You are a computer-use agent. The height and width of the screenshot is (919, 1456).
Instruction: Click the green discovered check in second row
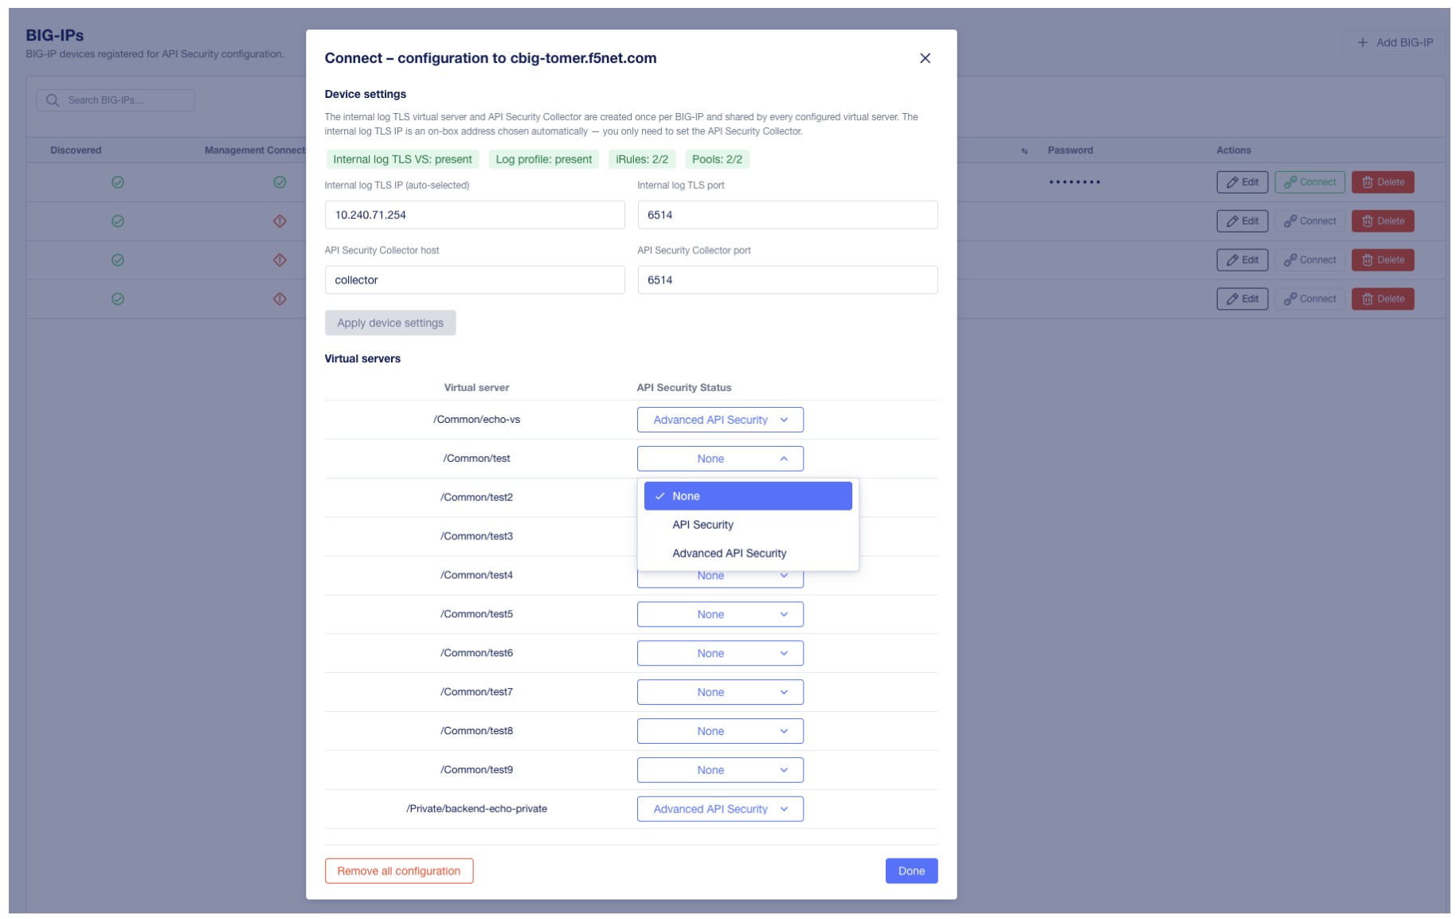click(118, 221)
